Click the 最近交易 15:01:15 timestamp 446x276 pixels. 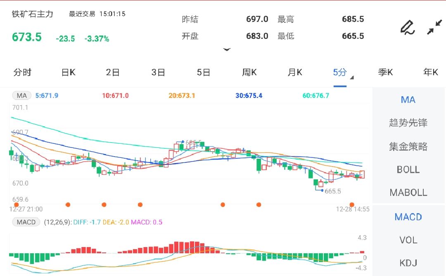(97, 14)
